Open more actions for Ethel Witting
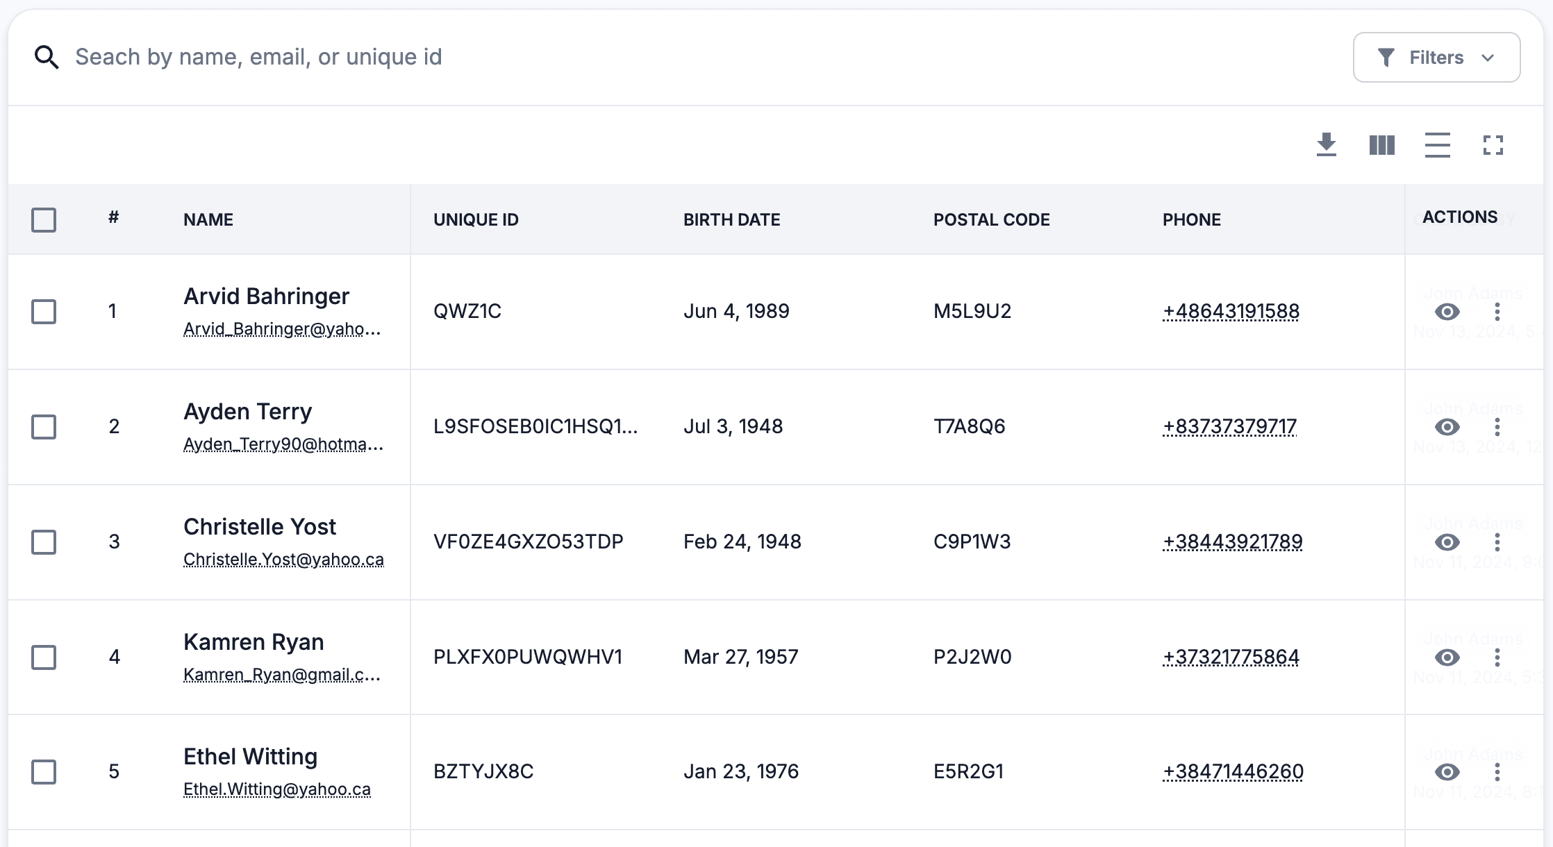Viewport: 1553px width, 847px height. coord(1497,772)
